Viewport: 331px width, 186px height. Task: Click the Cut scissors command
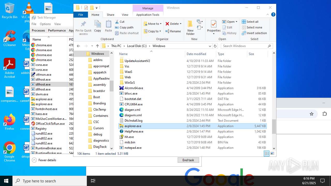pos(120,22)
